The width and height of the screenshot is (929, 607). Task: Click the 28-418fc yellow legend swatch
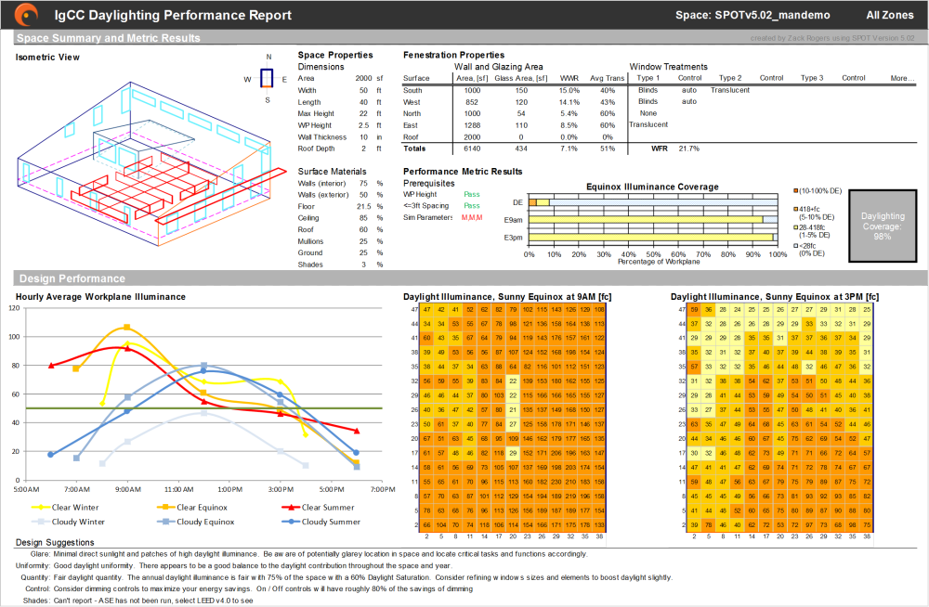point(795,226)
